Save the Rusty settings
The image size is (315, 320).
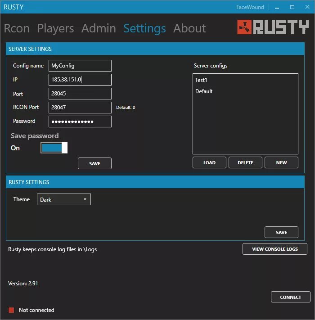281,232
